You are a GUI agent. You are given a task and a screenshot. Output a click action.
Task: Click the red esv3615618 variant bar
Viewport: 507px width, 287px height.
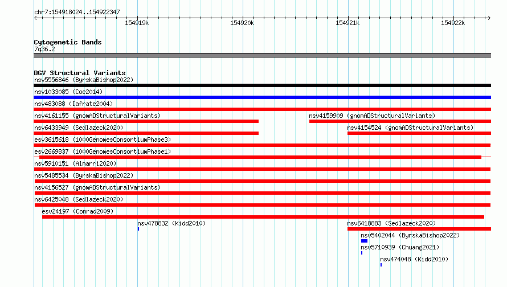[262, 145]
